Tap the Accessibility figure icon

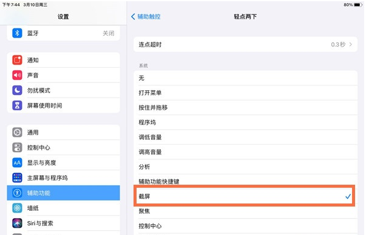click(17, 193)
